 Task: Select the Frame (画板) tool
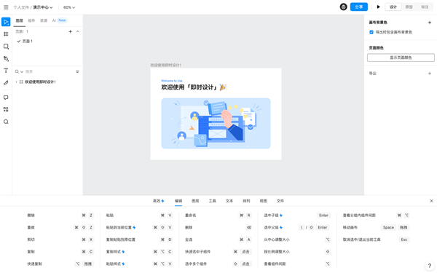click(6, 34)
